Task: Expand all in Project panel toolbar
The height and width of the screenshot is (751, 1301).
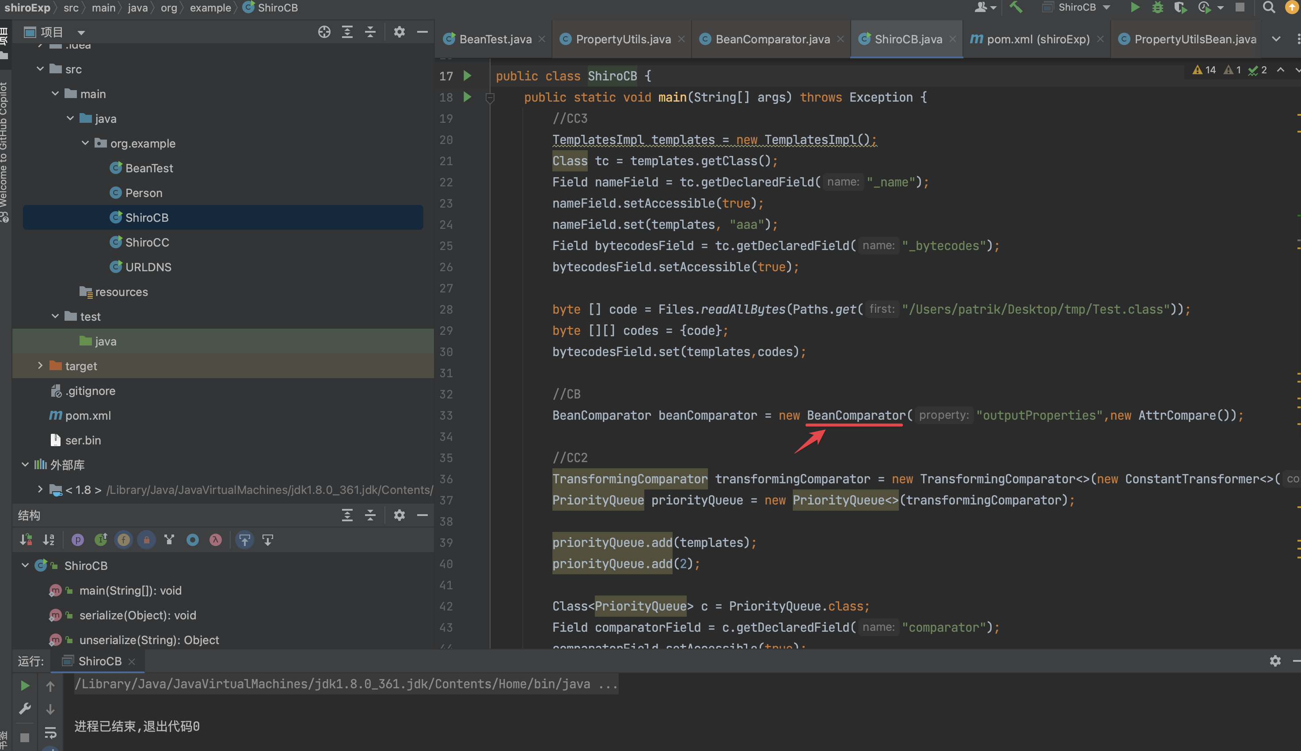Action: (x=347, y=32)
